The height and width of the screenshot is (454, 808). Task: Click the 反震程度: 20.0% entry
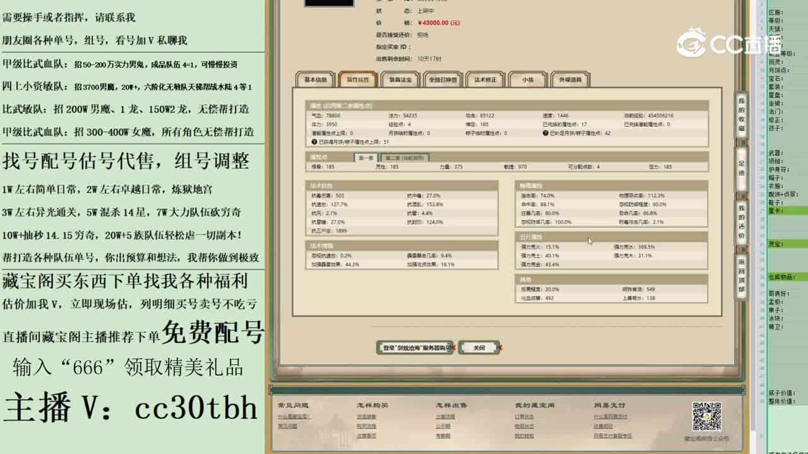pyautogui.click(x=540, y=289)
